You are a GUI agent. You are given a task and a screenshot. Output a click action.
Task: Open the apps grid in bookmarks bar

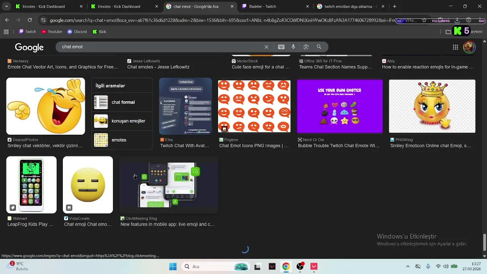tap(6, 32)
